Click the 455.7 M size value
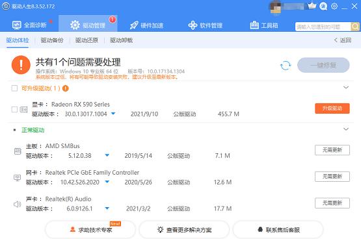The width and height of the screenshot is (361, 239). tap(228, 114)
